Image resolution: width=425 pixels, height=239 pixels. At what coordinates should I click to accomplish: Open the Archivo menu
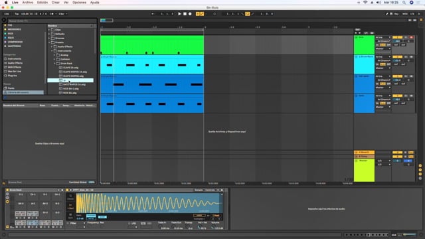(x=28, y=3)
